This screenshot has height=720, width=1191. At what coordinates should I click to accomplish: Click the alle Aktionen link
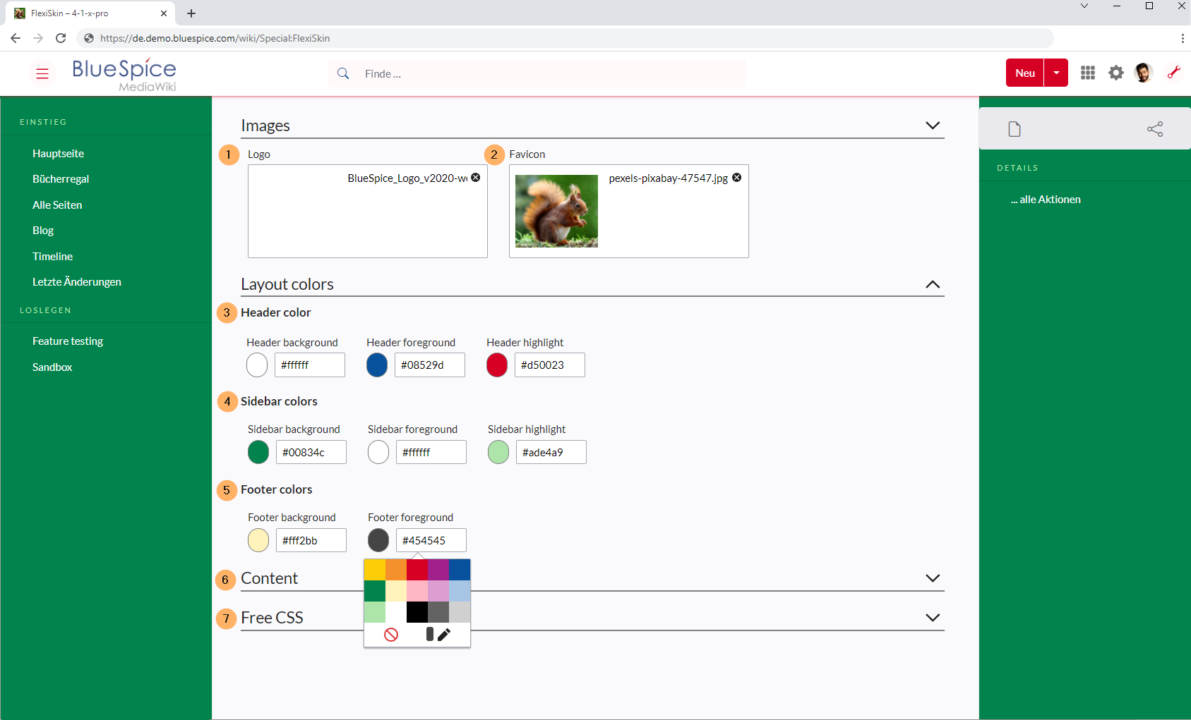pos(1046,200)
